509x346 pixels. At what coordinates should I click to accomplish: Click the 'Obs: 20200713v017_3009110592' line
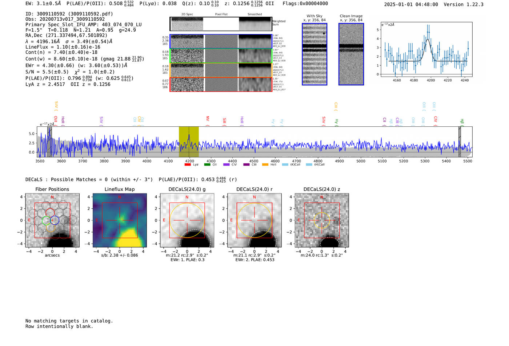coord(65,19)
